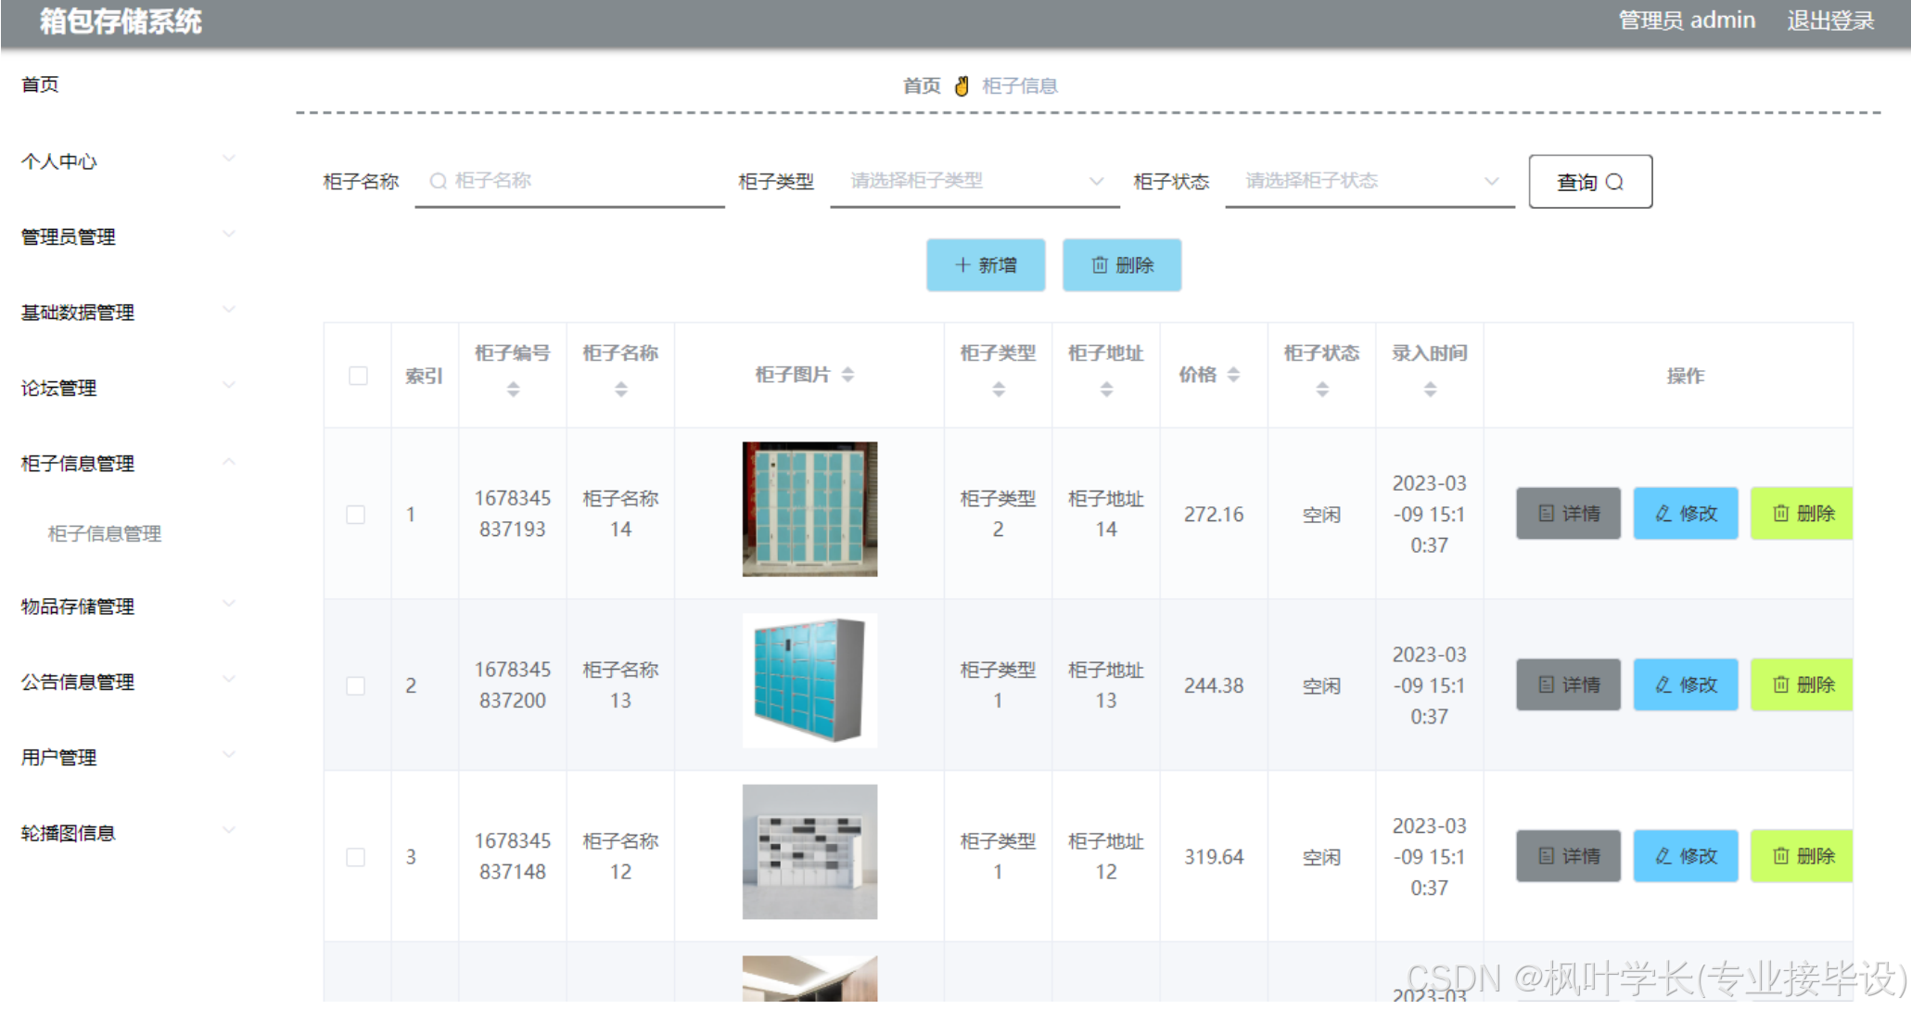The width and height of the screenshot is (1911, 1010).
Task: Open the 柜子类型 dropdown
Action: (975, 182)
